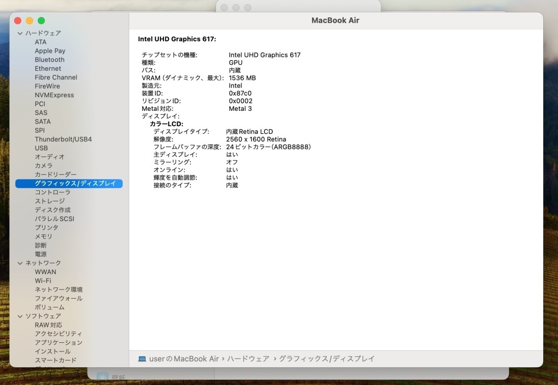Screen dimensions: 558x385
Task: Click the ミラーリング value 'オフ'
Action: pos(232,162)
